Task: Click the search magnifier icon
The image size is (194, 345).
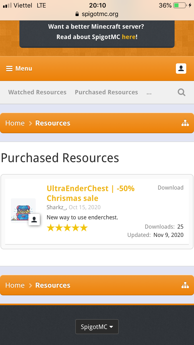Action: [182, 92]
